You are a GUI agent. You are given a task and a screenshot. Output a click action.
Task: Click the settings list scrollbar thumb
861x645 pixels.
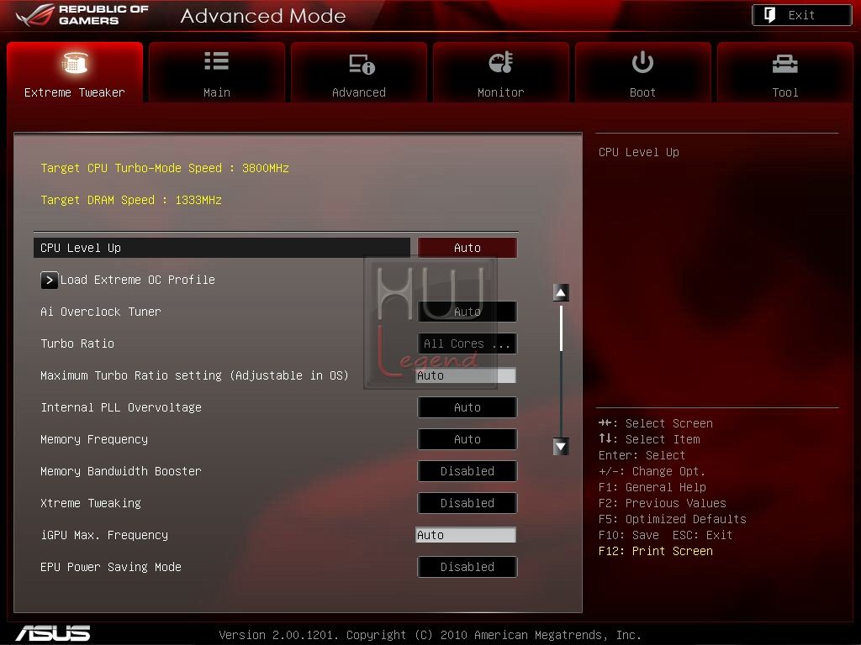click(x=561, y=328)
